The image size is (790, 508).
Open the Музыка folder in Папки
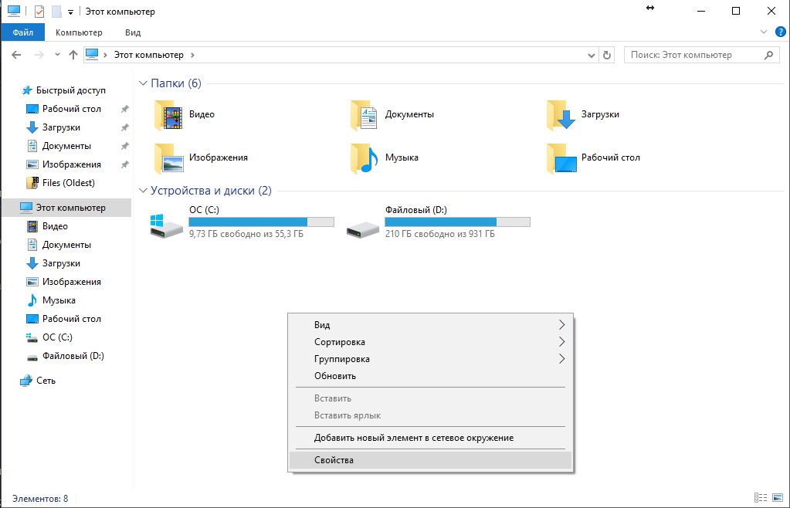(x=385, y=158)
